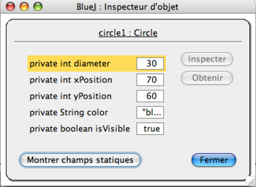Image resolution: width=256 pixels, height=187 pixels.
Task: Select the private int yPosition field
Action: [x=97, y=96]
